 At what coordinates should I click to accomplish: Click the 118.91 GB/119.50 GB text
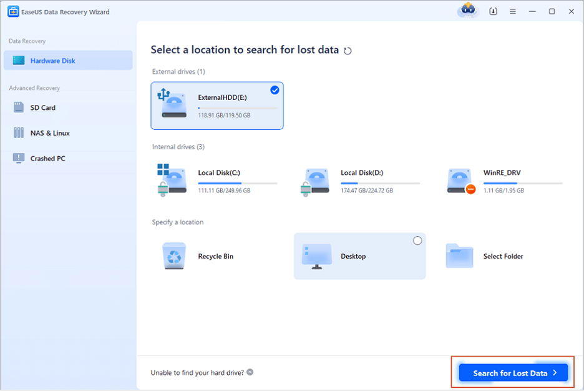[224, 115]
